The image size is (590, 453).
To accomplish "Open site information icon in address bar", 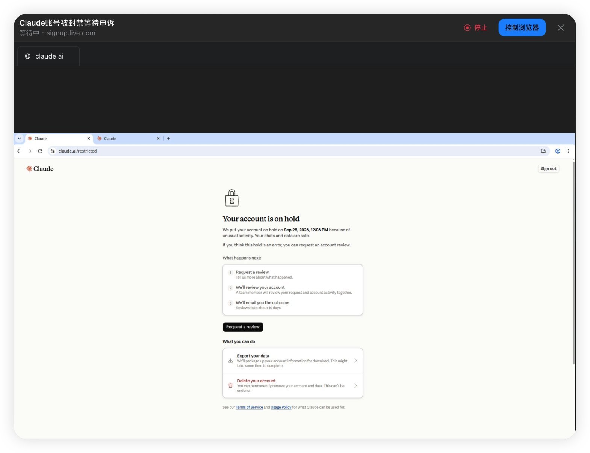I will (53, 151).
